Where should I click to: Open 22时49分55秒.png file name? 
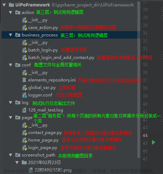click(53, 170)
